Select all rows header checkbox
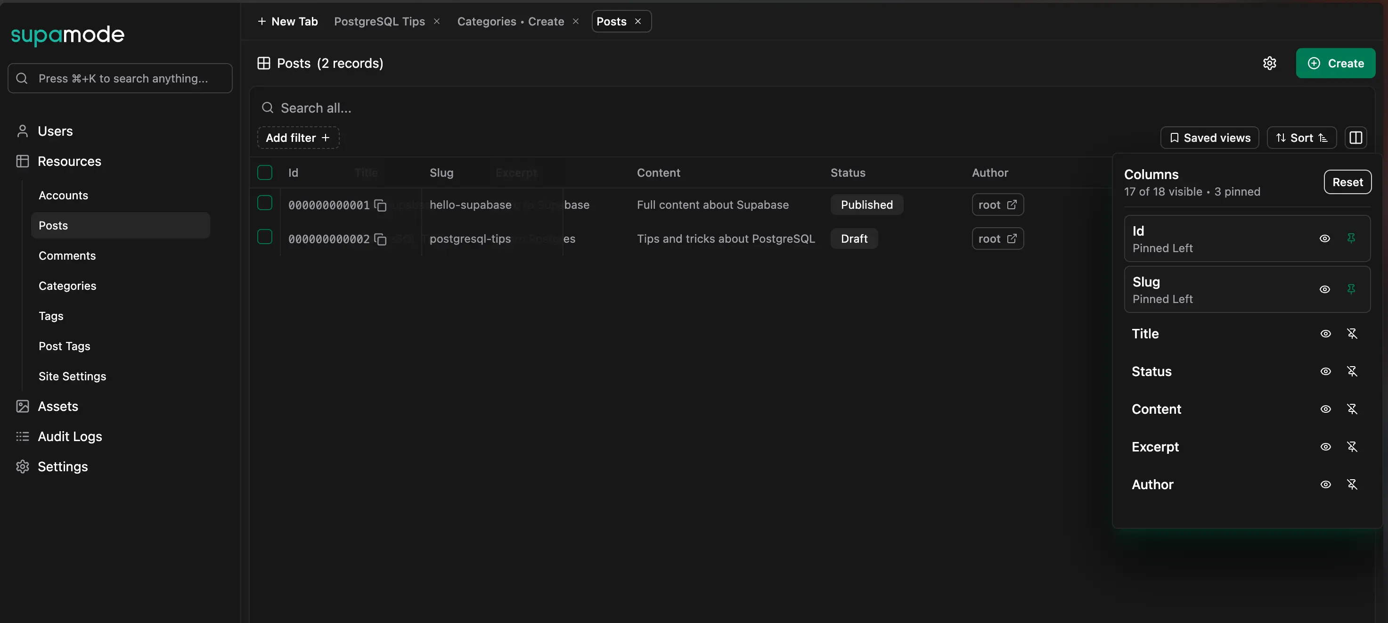The height and width of the screenshot is (623, 1388). pyautogui.click(x=265, y=172)
